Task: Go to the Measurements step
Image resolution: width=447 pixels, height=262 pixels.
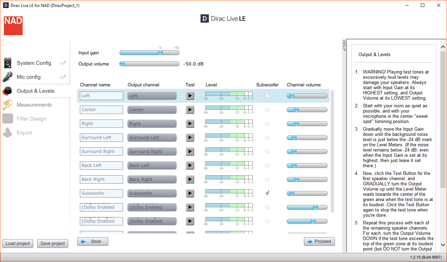Action: 34,105
